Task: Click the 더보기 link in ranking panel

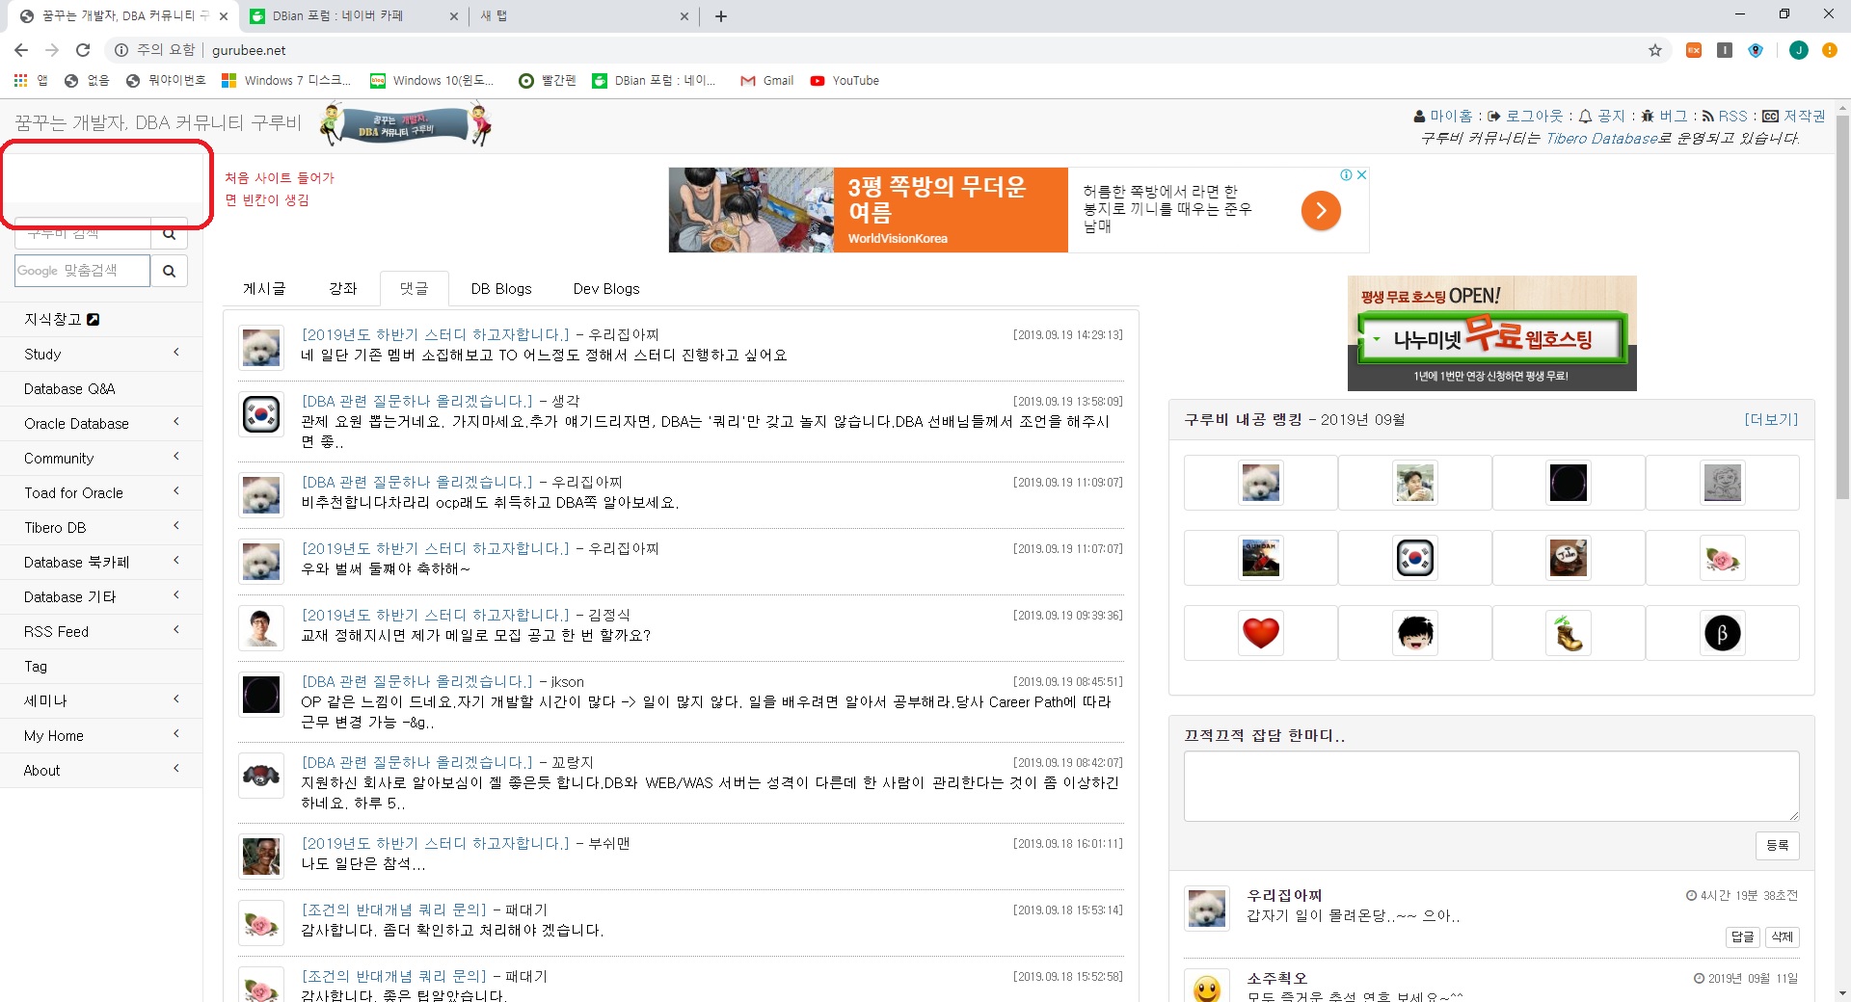Action: click(1771, 420)
